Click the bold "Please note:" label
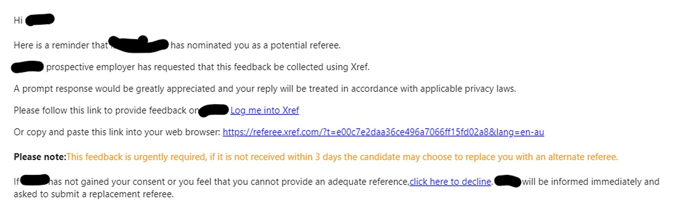 tap(40, 157)
